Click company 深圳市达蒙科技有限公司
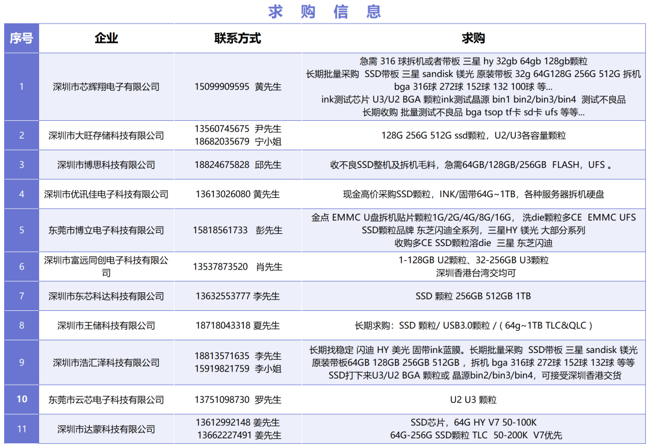Screen dimensions: 650x448 tap(106, 429)
